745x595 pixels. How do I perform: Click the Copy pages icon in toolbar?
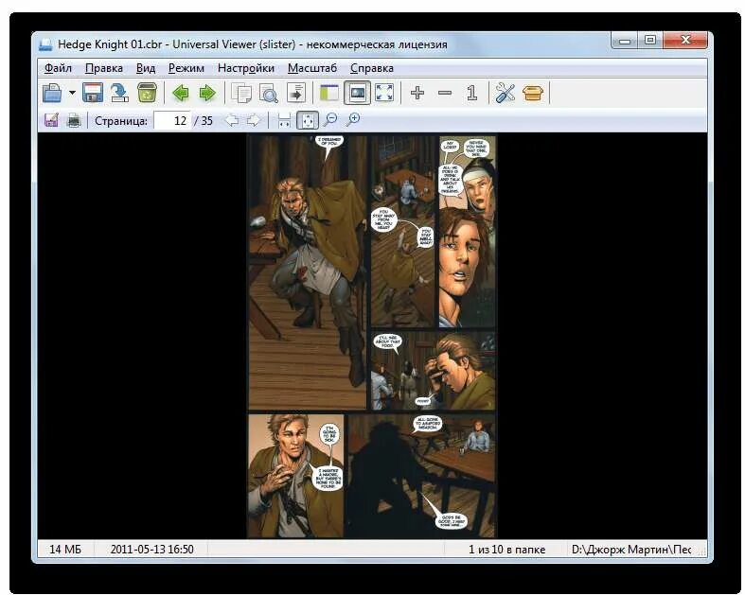click(x=241, y=93)
